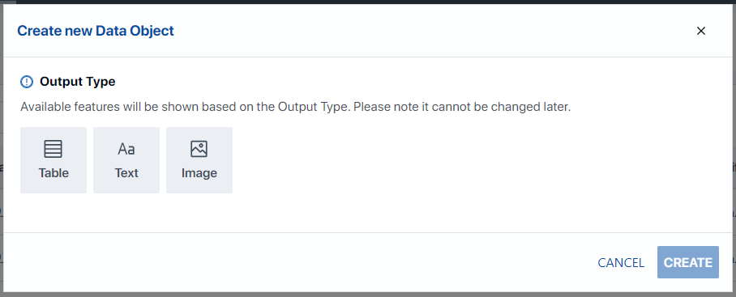Image resolution: width=736 pixels, height=297 pixels.
Task: Pick the Image output type tile
Action: pos(199,159)
